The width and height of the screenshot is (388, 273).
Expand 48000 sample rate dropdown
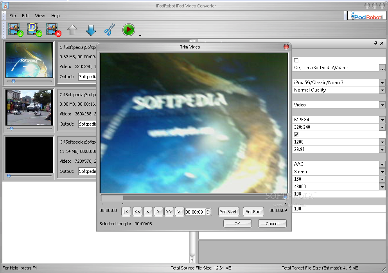pos(382,187)
